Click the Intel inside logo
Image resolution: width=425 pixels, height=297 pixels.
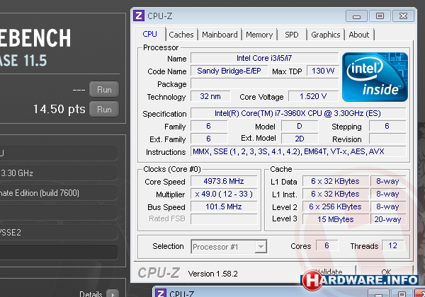375,77
